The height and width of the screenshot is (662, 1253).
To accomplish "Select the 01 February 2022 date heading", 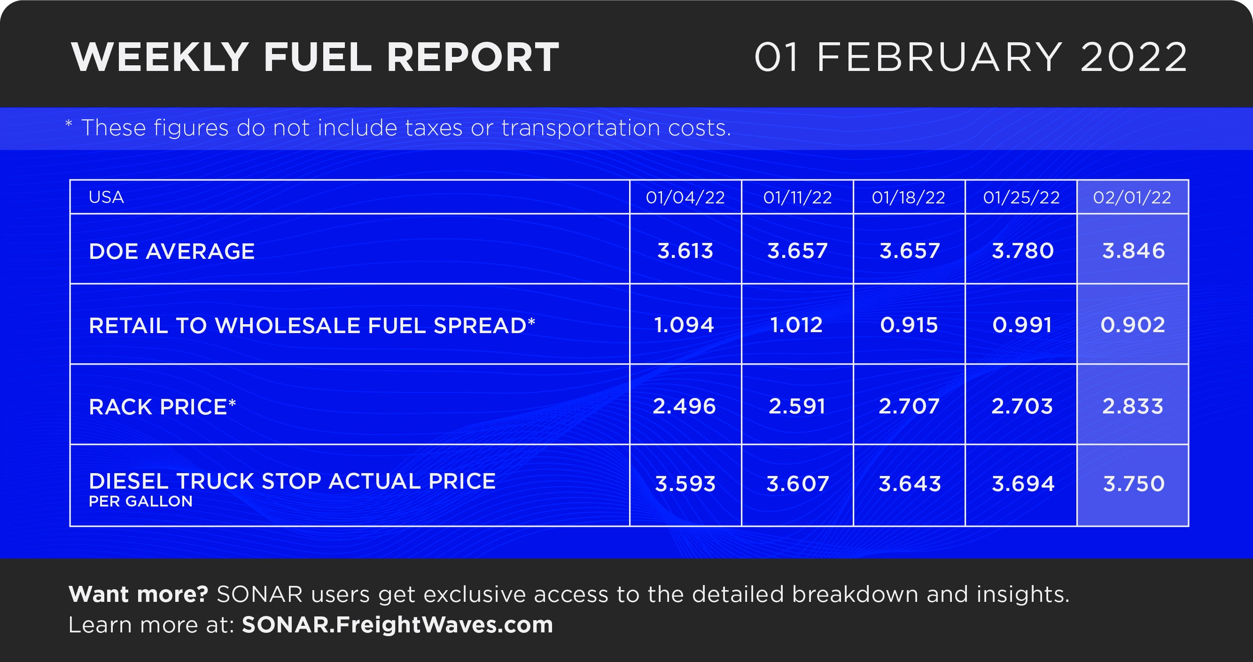I will coord(971,57).
